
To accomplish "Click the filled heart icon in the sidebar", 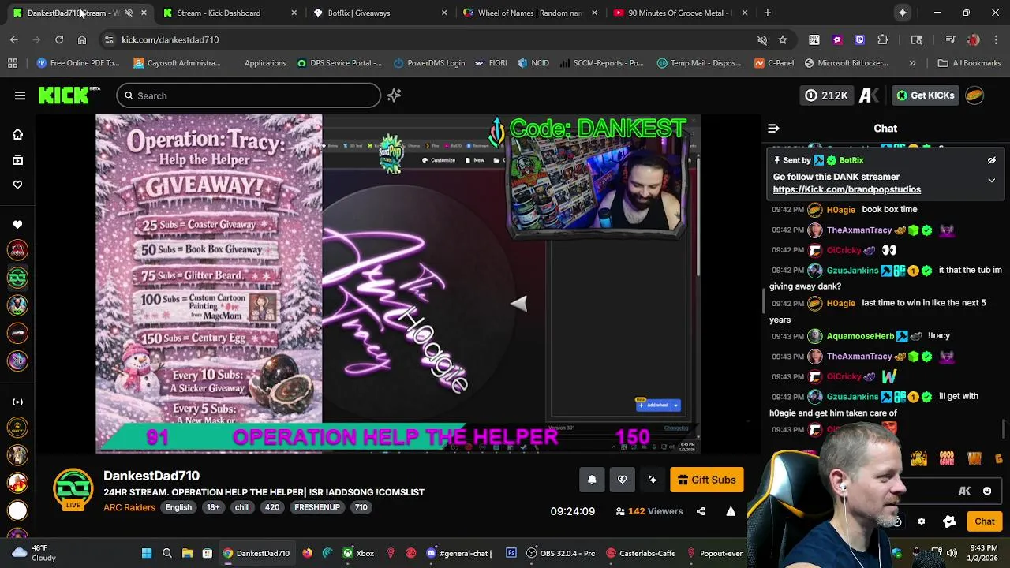I will click(17, 225).
